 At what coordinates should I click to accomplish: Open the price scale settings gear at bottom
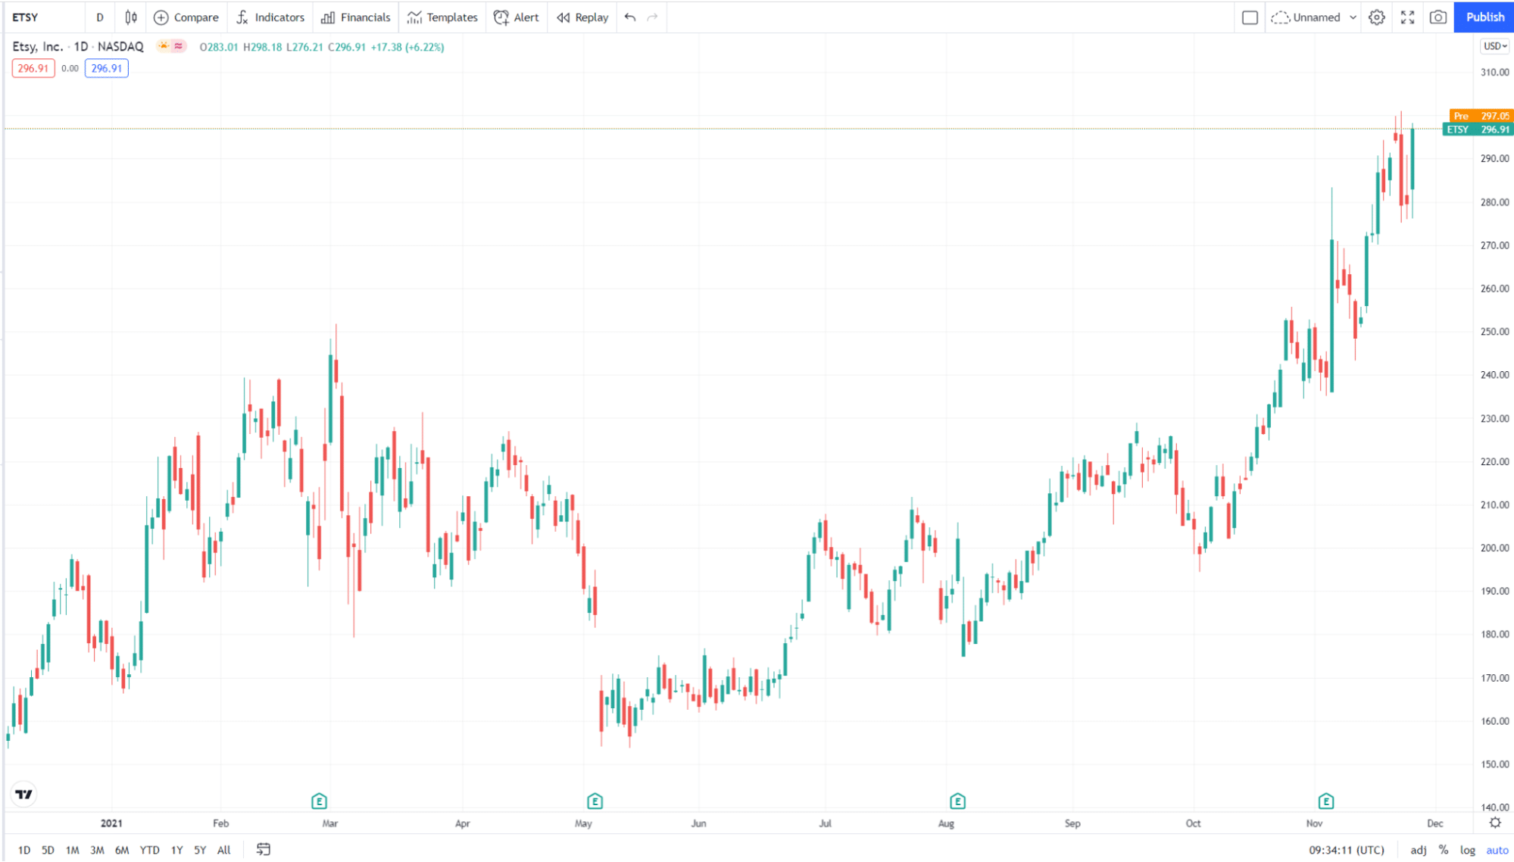[x=1494, y=823]
